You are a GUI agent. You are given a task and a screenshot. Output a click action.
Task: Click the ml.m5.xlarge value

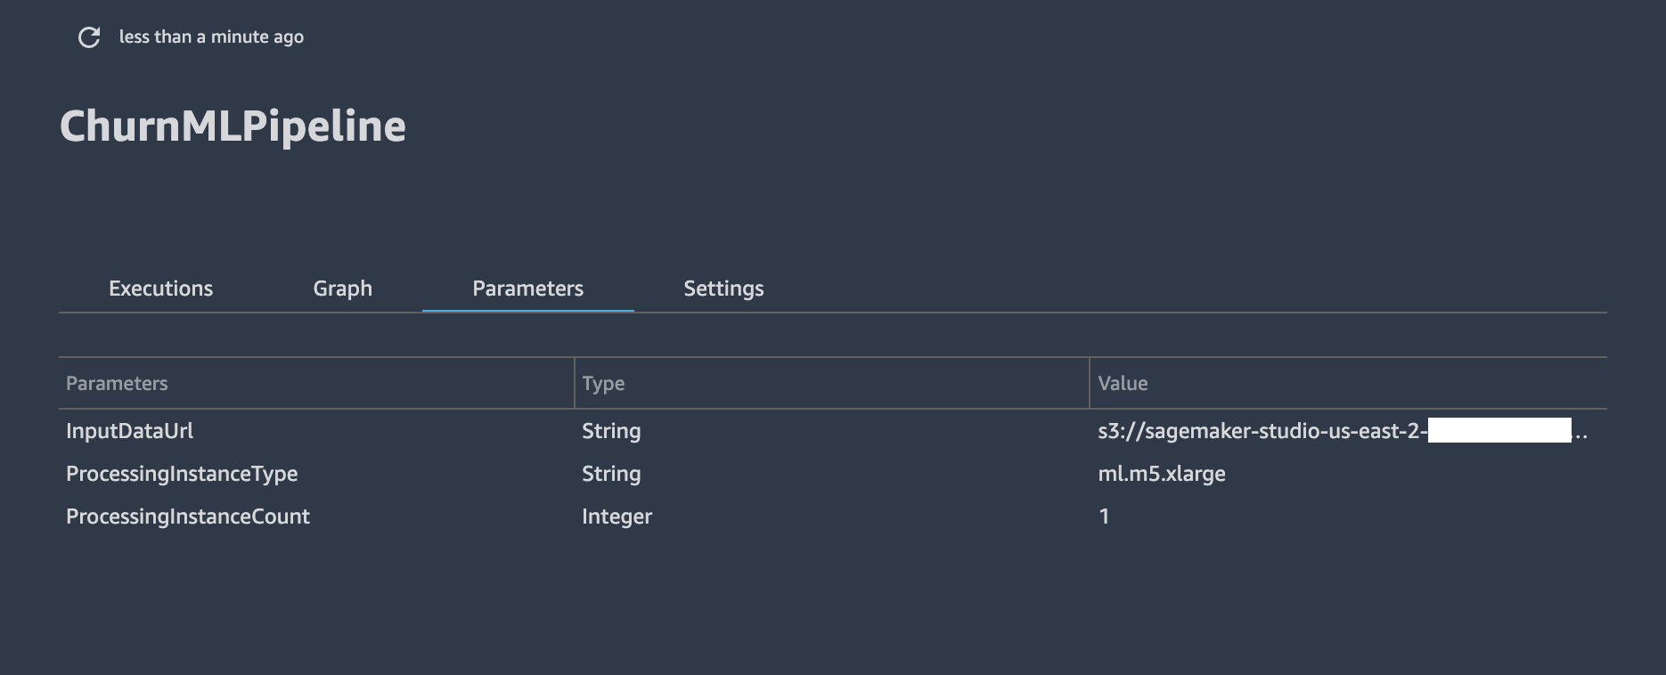[1162, 474]
